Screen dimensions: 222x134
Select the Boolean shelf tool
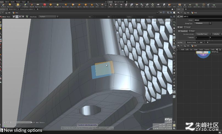coord(147,6)
